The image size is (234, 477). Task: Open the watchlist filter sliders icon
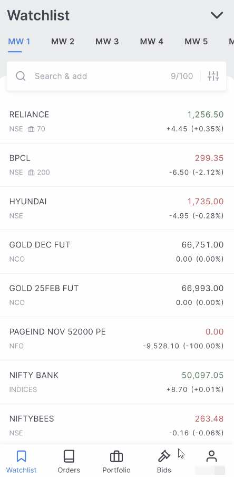[213, 76]
